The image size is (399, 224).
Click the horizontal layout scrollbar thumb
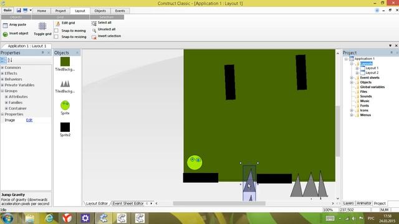219,203
